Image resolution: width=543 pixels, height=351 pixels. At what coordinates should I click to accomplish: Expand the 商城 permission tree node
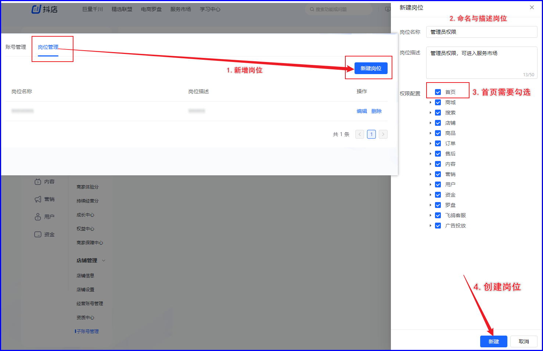point(431,102)
